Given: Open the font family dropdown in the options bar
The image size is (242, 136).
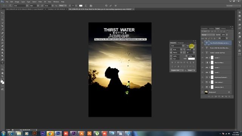Looking at the screenshot, I should 27,6.
